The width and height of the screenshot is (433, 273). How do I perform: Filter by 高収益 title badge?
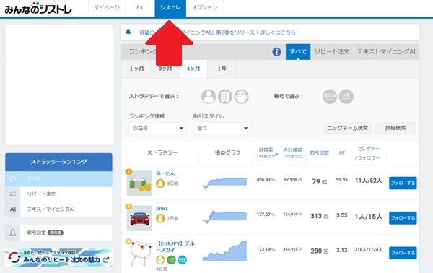[x=330, y=97]
